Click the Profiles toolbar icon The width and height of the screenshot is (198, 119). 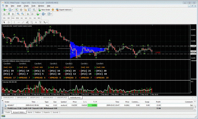tap(10, 10)
